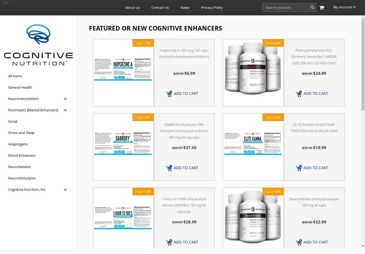365x254 pixels.
Task: Click cart icon for Phenylethylamine HCL
Action: [299, 94]
